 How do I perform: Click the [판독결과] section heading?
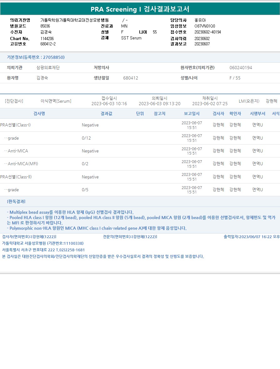(16, 202)
